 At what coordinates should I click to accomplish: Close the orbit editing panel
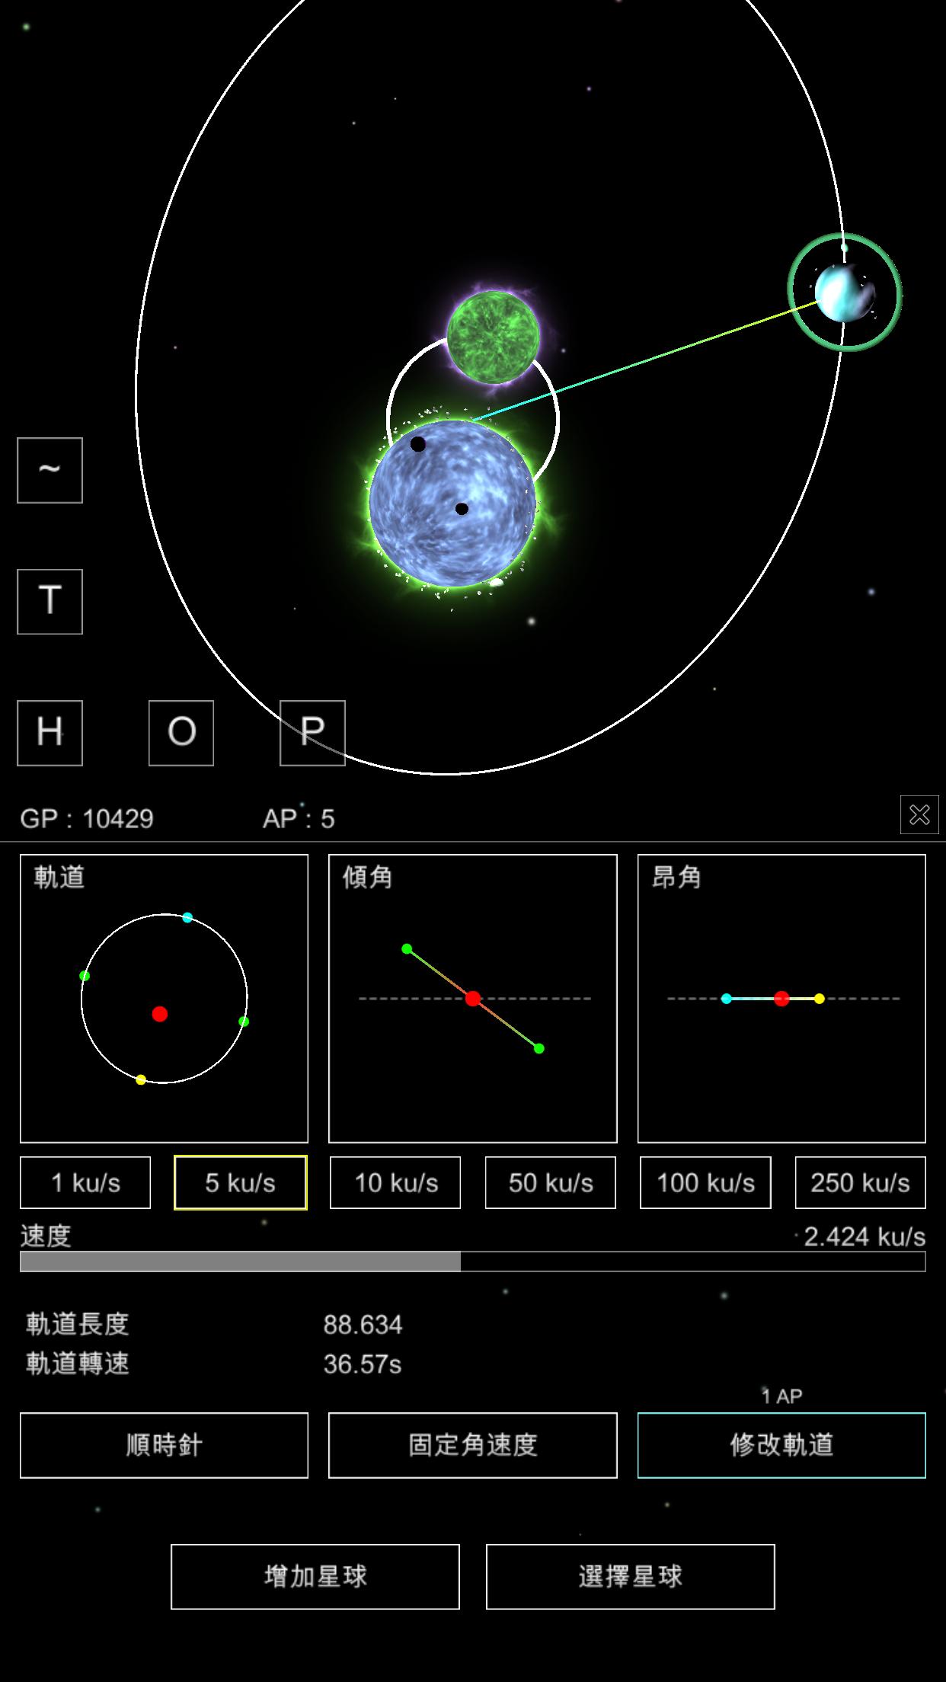coord(919,814)
